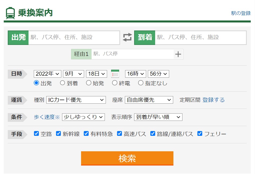This screenshot has width=255, height=174.
Task: Click the 登録する commuter pass link
Action: click(x=213, y=100)
